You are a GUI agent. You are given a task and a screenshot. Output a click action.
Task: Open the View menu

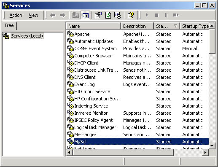coord(33,15)
